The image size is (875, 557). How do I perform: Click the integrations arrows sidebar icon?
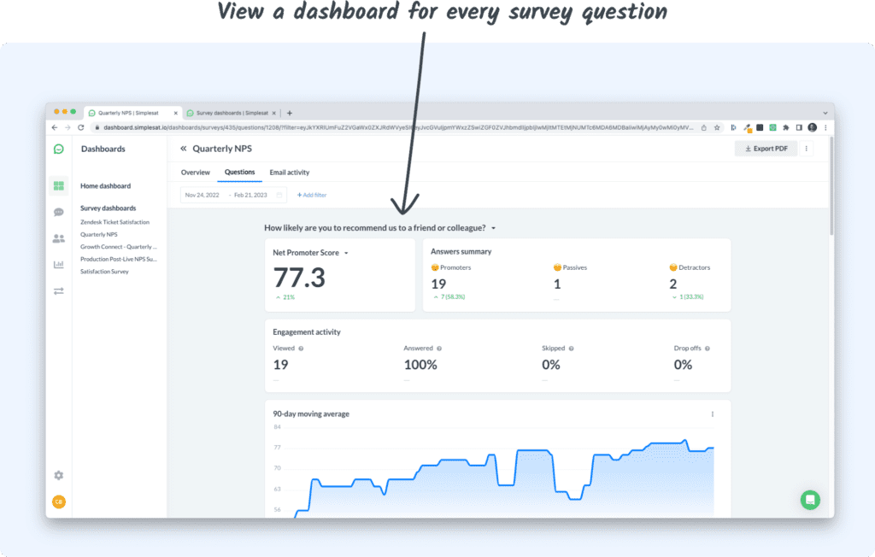tap(59, 291)
